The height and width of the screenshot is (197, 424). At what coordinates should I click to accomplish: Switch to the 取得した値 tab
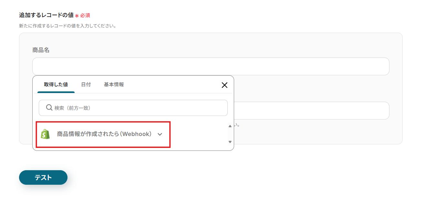(x=56, y=85)
